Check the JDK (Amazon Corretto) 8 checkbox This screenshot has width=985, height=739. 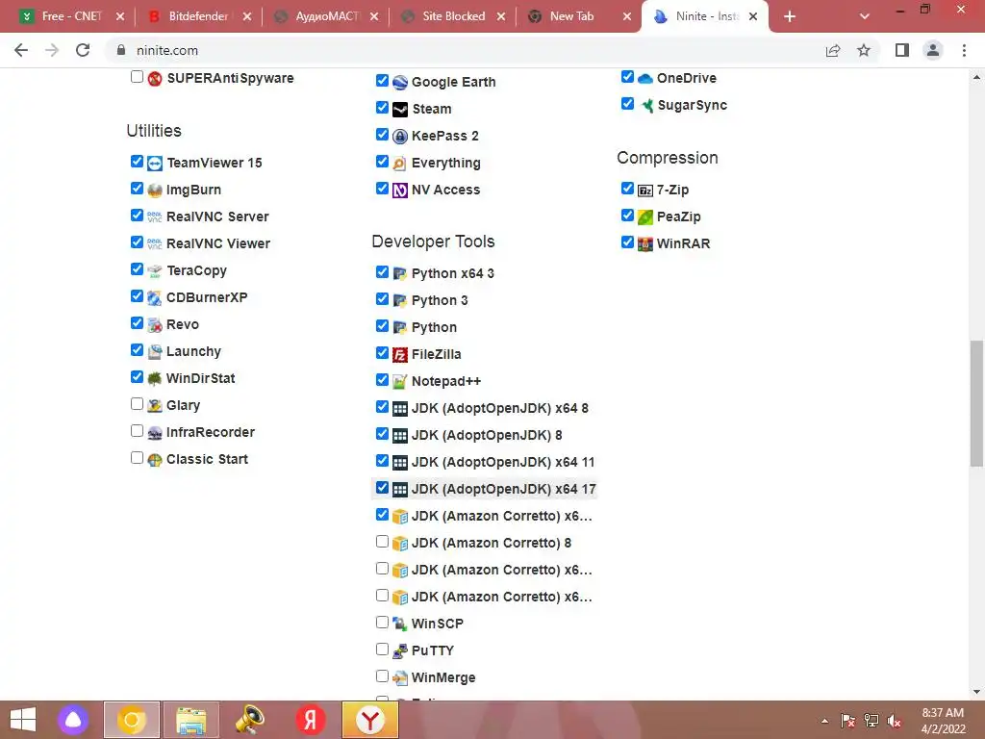[x=382, y=542]
